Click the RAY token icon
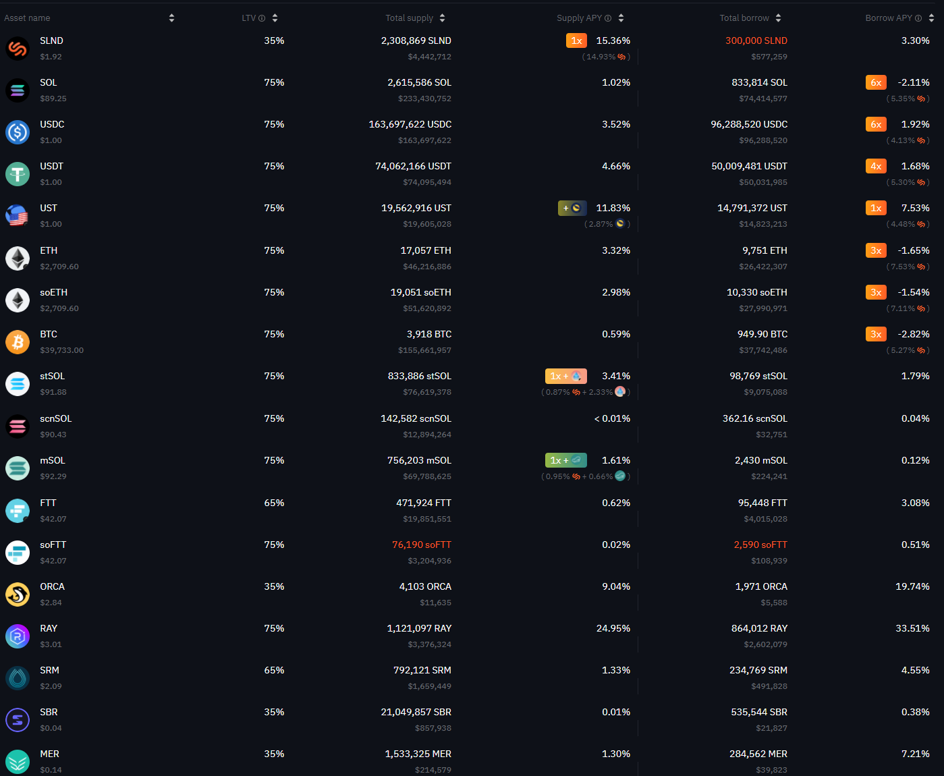Viewport: 944px width, 776px height. click(x=18, y=636)
